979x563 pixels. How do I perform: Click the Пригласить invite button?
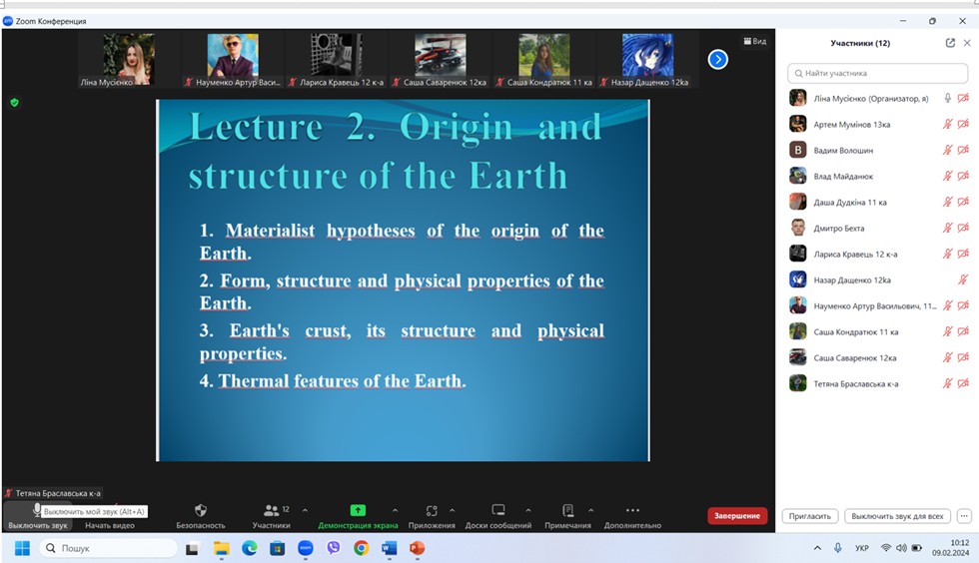click(x=810, y=516)
